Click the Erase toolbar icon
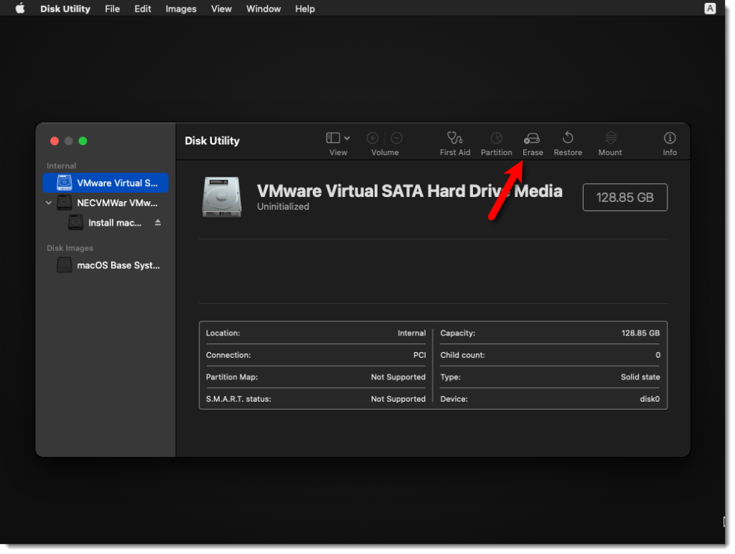Screen dimensions: 735x554 click(532, 139)
